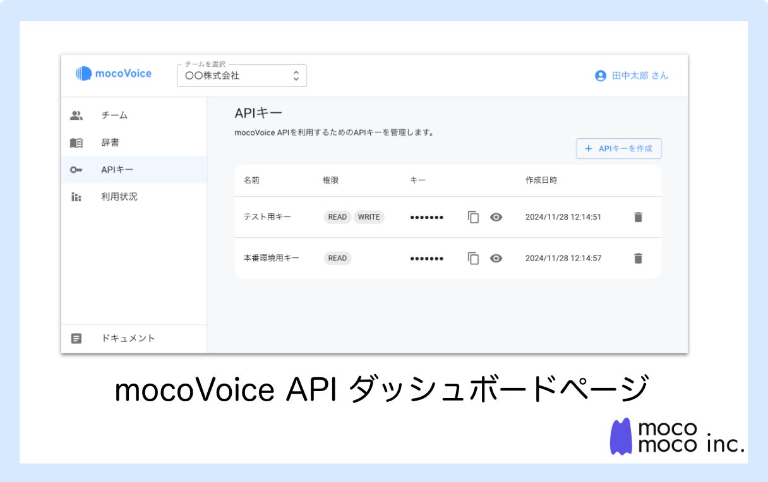
Task: Click WRITE chip in テスト用キー row
Action: pyautogui.click(x=369, y=217)
